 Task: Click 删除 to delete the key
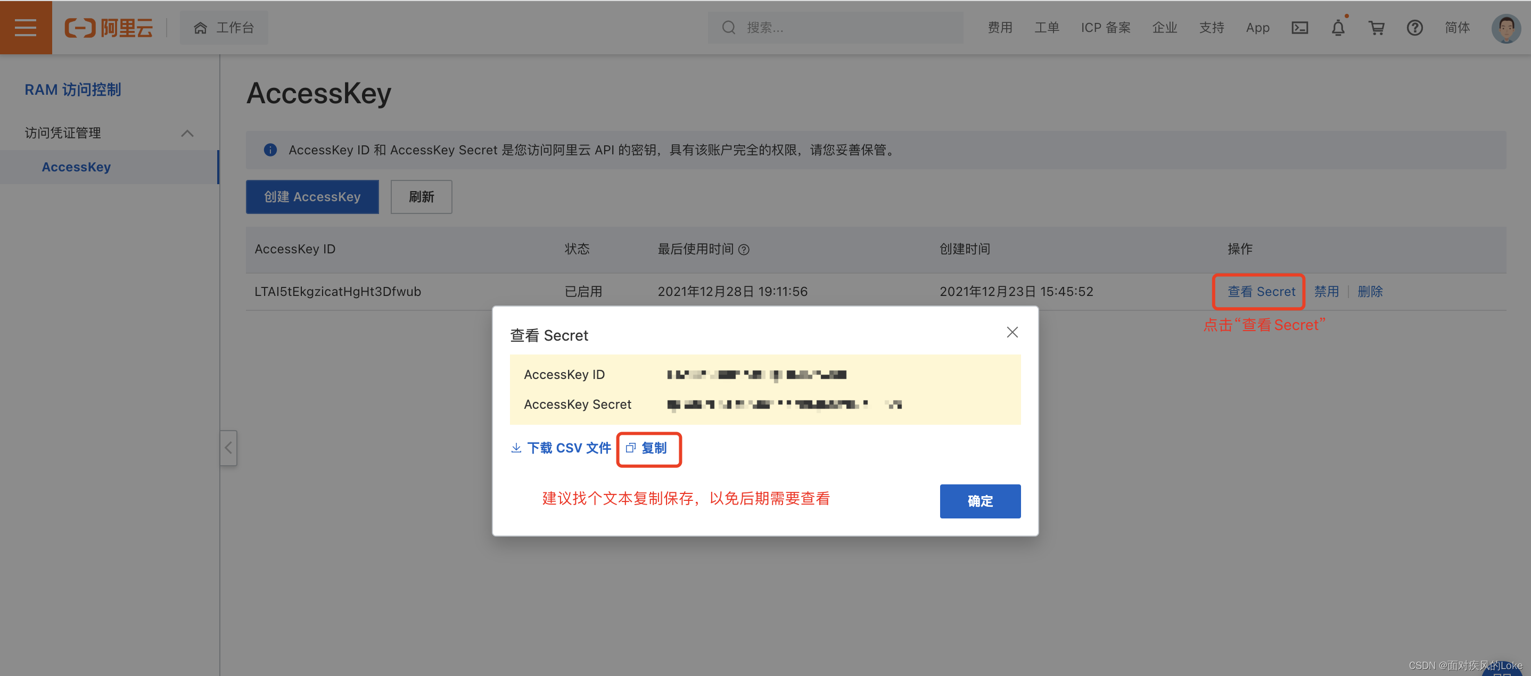click(x=1370, y=292)
